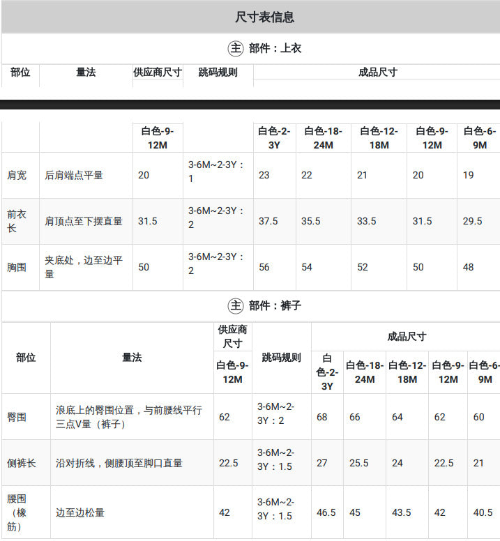Click the 主 icon beside 部件：裤子

tap(236, 305)
